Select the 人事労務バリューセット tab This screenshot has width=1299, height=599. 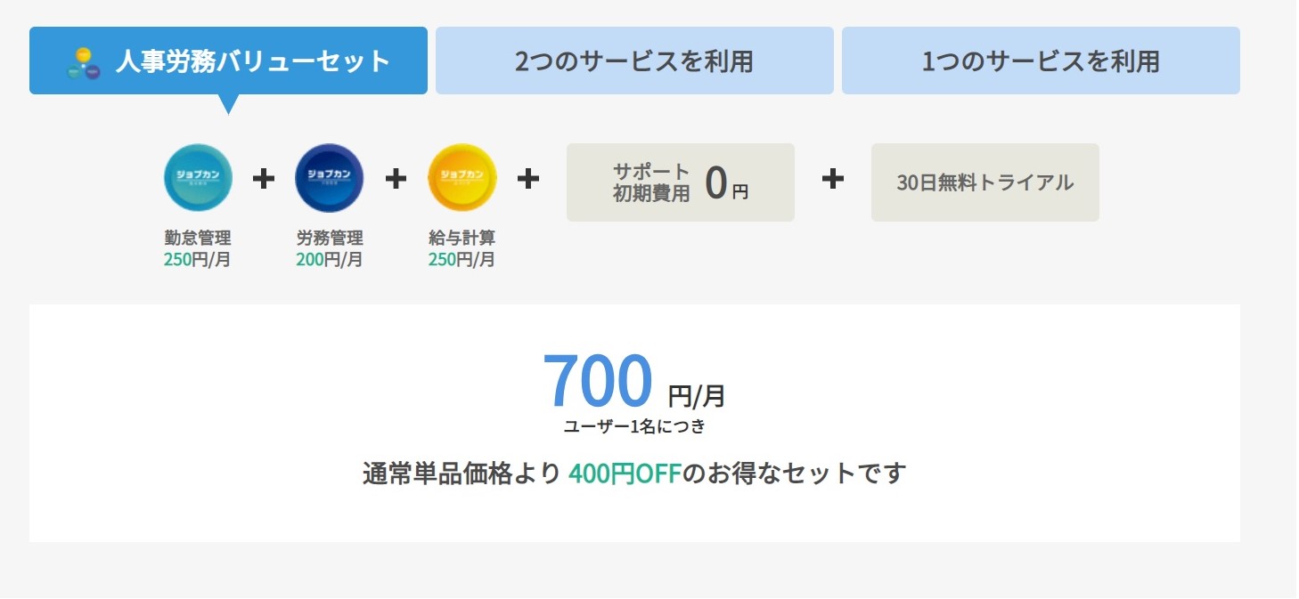(x=228, y=61)
